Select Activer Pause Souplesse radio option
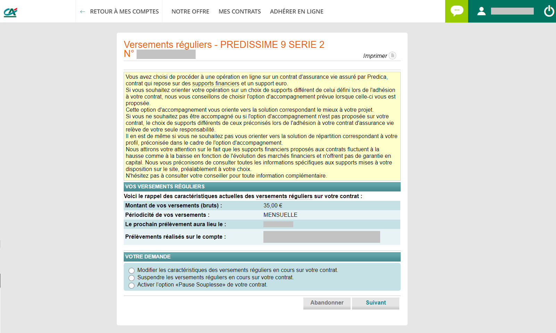Image resolution: width=556 pixels, height=333 pixels. [131, 285]
